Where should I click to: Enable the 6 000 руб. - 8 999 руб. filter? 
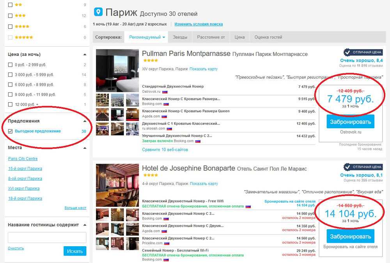(11, 85)
